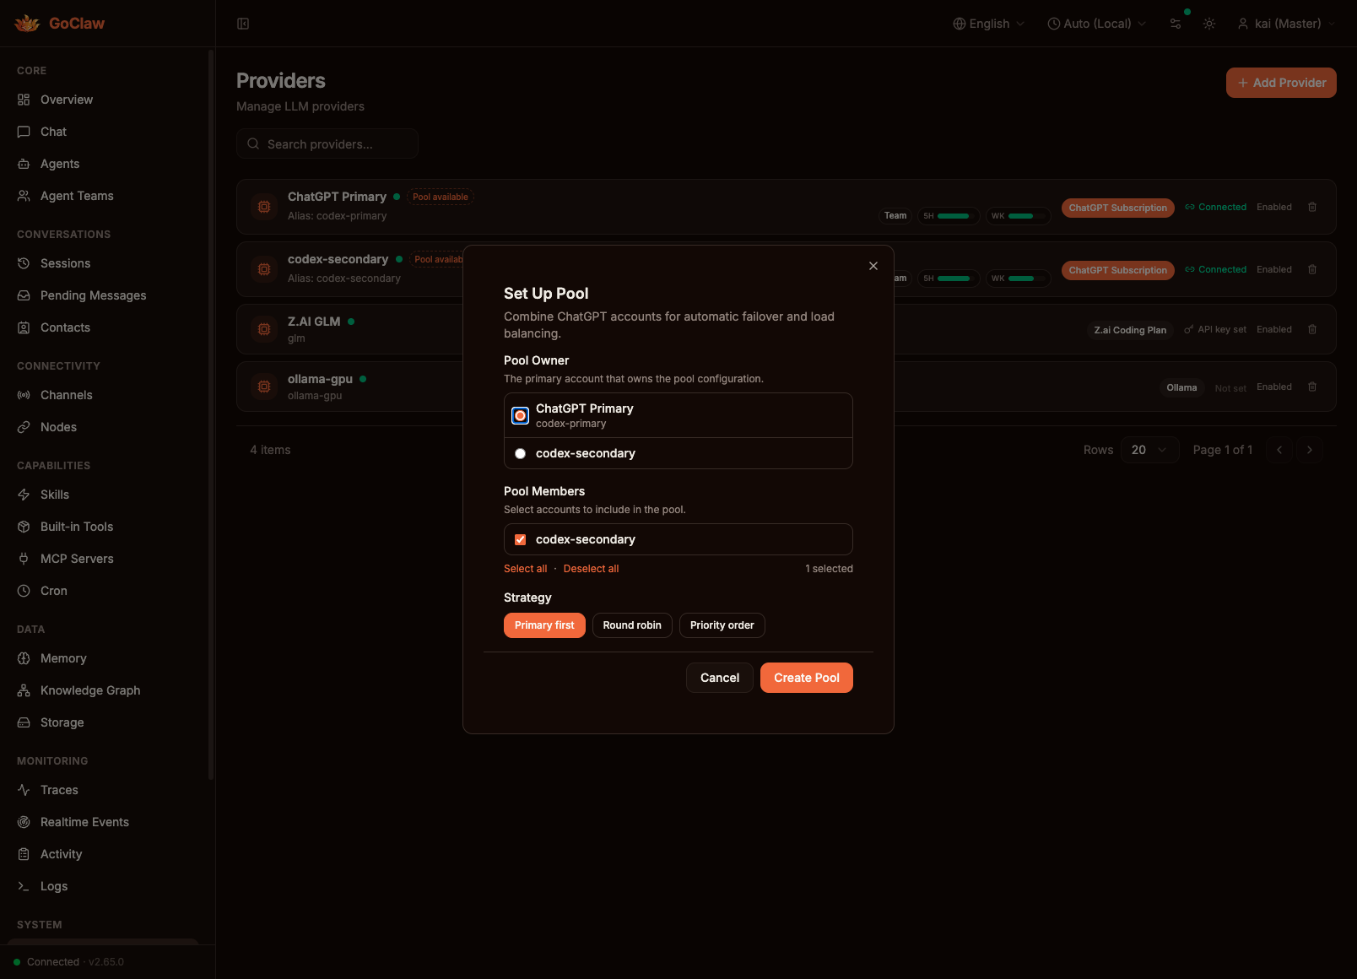1357x979 pixels.
Task: Click the Nodes sidebar icon
Action: click(24, 427)
